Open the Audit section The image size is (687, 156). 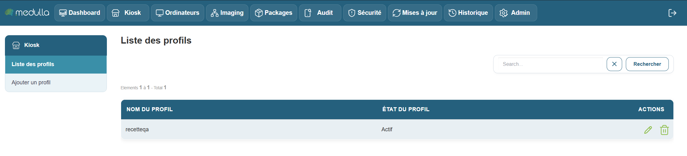point(320,13)
